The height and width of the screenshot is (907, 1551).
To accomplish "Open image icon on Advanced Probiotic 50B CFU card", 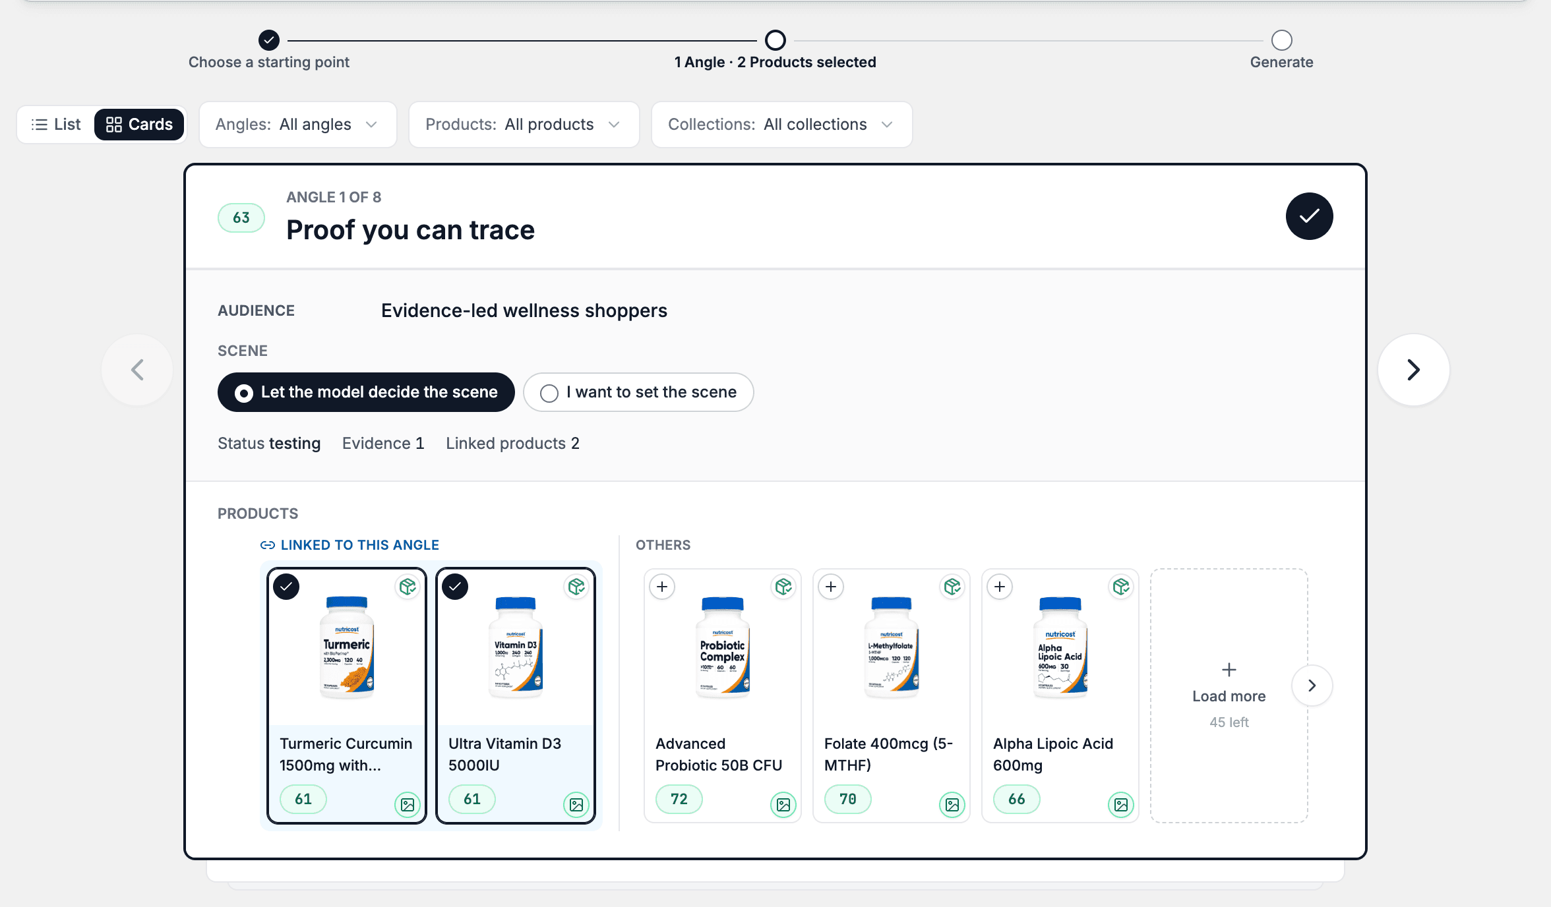I will click(783, 804).
